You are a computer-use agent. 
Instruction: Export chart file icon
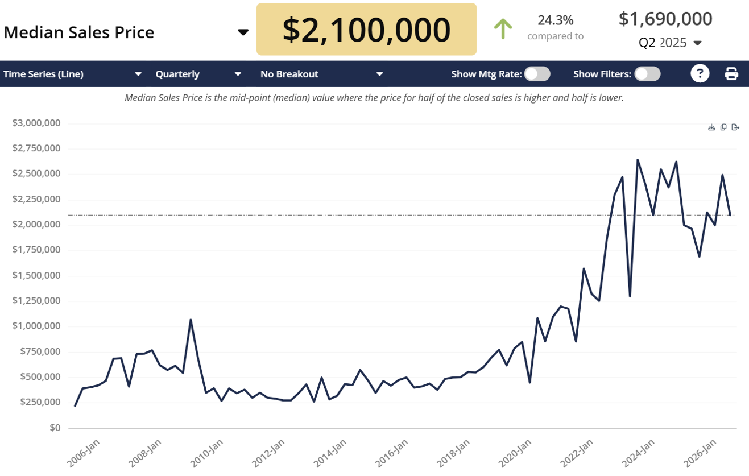coord(735,127)
